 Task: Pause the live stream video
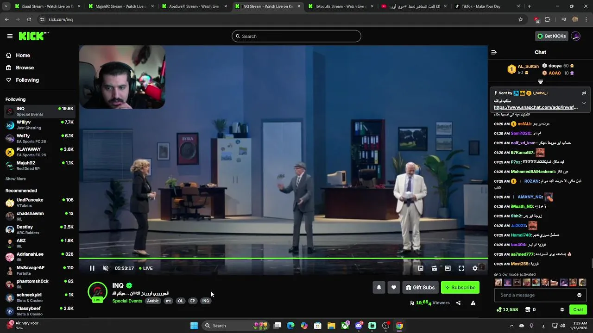coord(92,268)
